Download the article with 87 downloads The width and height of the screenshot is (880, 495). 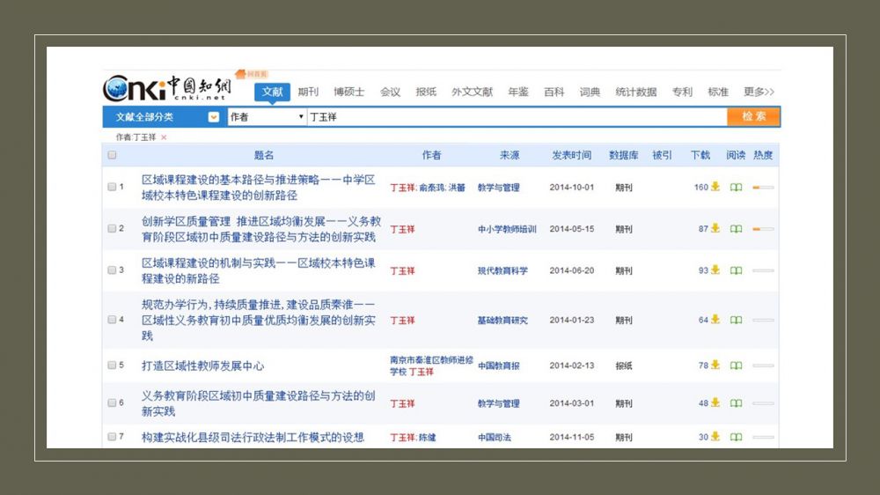pyautogui.click(x=715, y=228)
